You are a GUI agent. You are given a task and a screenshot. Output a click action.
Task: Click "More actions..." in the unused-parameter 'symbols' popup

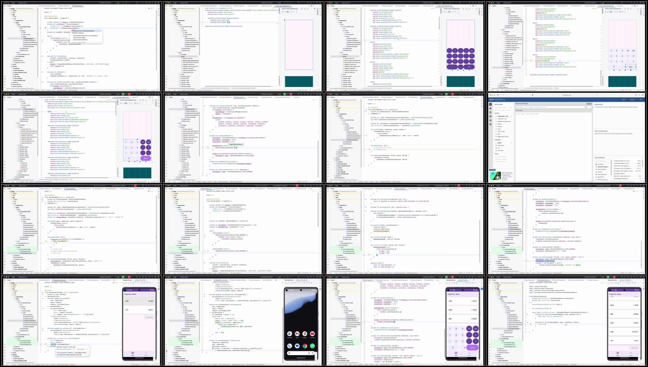(x=81, y=349)
